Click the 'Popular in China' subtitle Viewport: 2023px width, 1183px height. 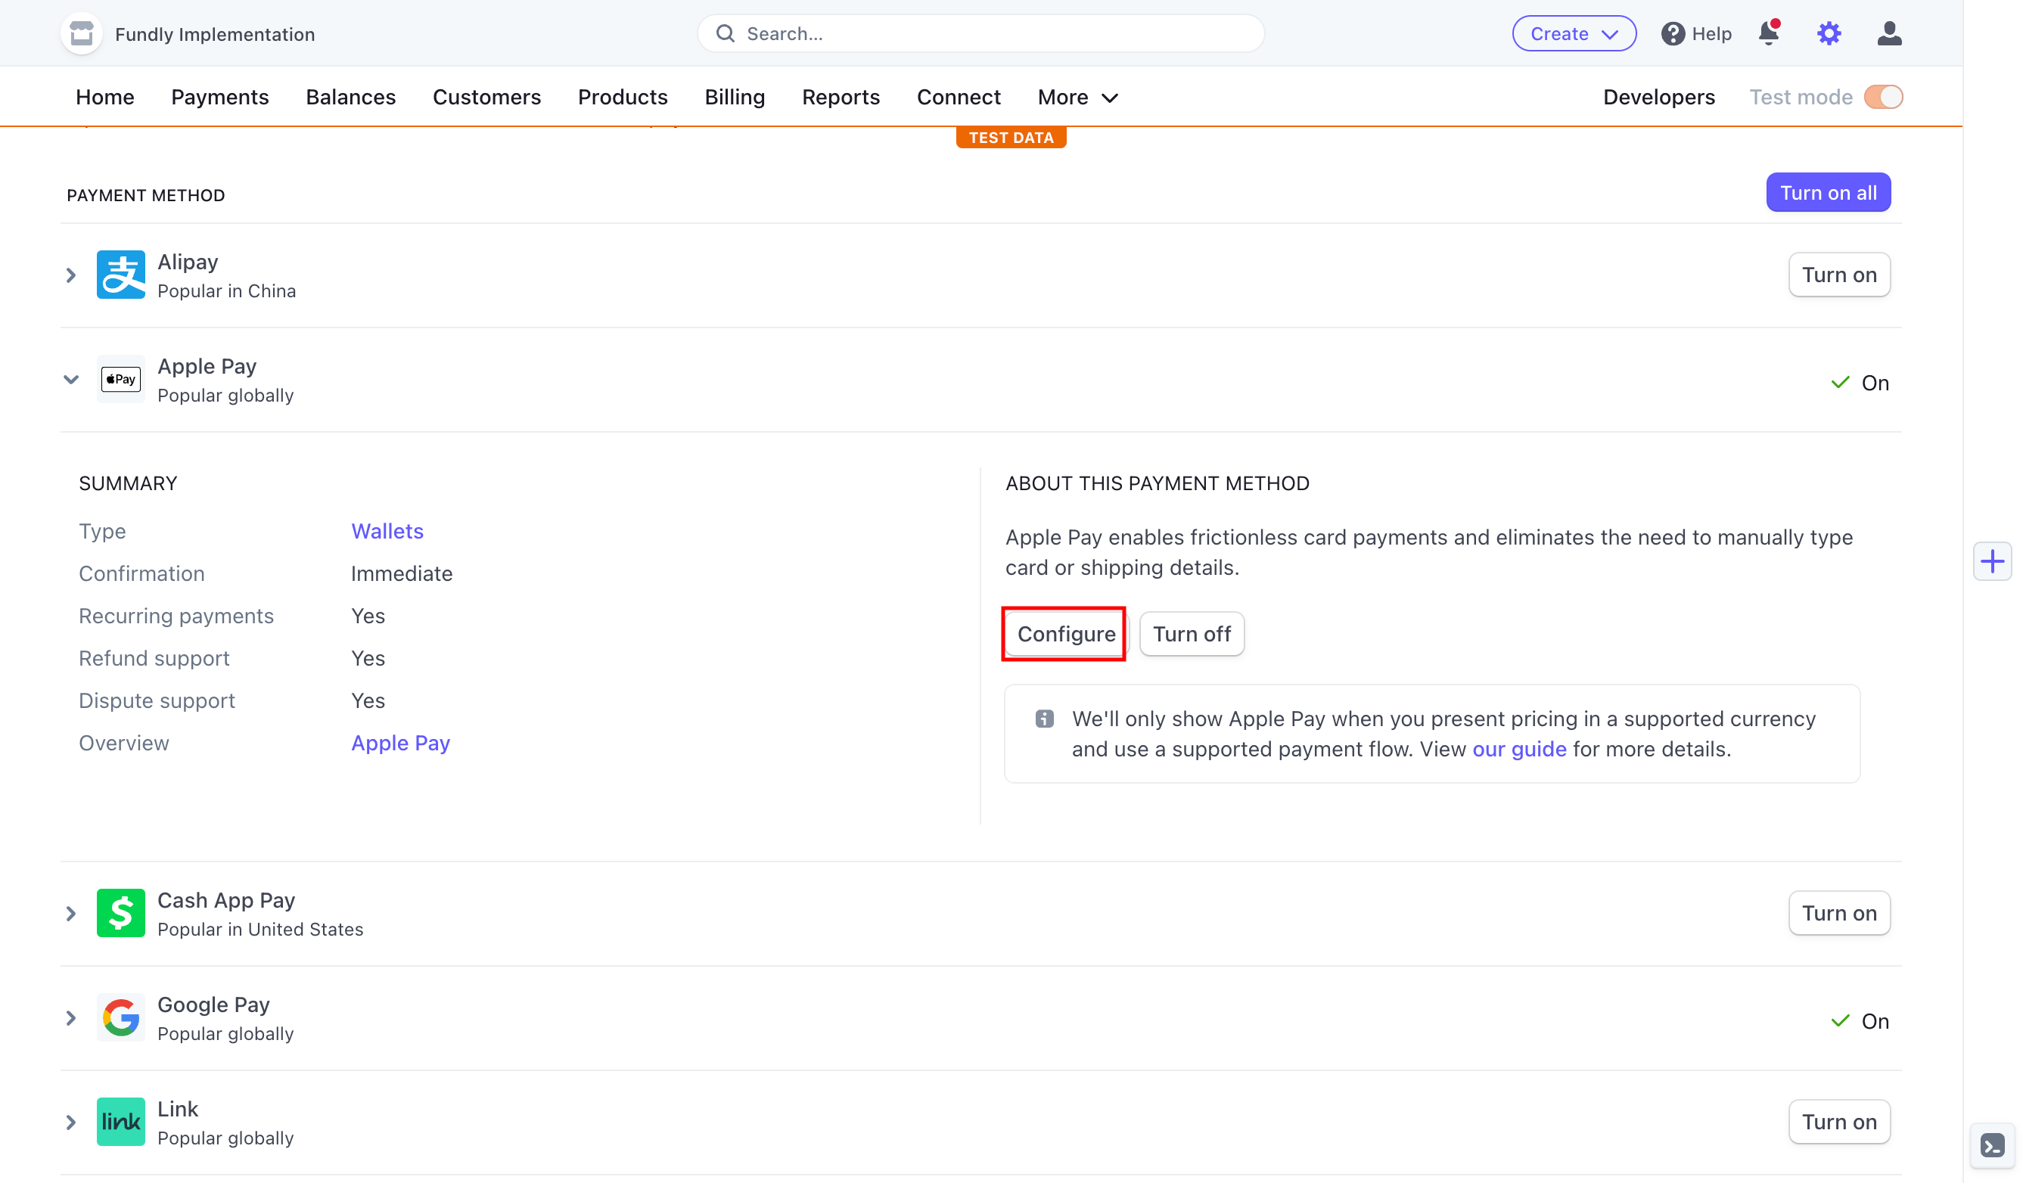click(x=226, y=290)
